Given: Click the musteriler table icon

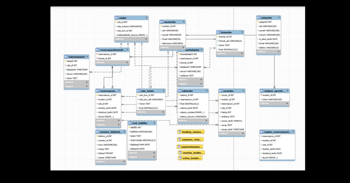Looking at the screenshot, I should pos(162,22).
